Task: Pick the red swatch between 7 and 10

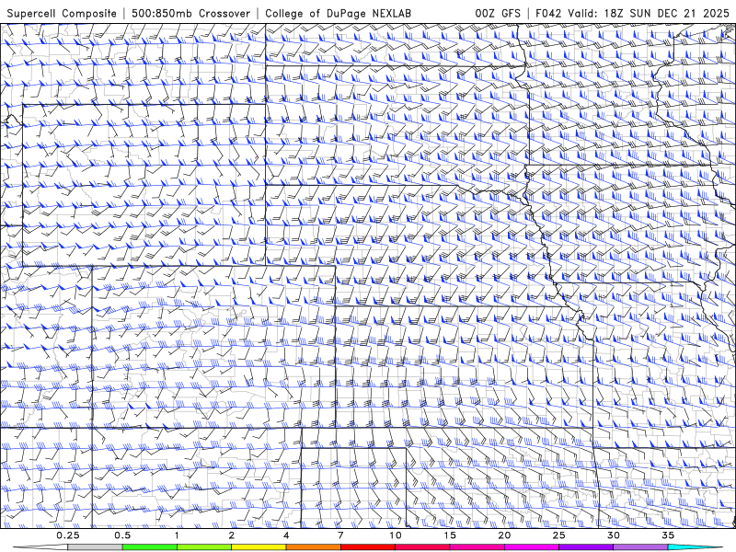Action: point(367,547)
